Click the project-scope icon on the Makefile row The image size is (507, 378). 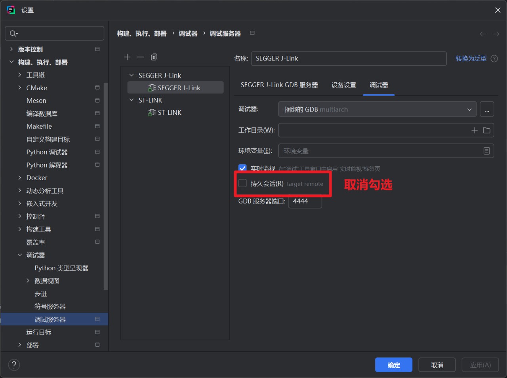(x=97, y=126)
